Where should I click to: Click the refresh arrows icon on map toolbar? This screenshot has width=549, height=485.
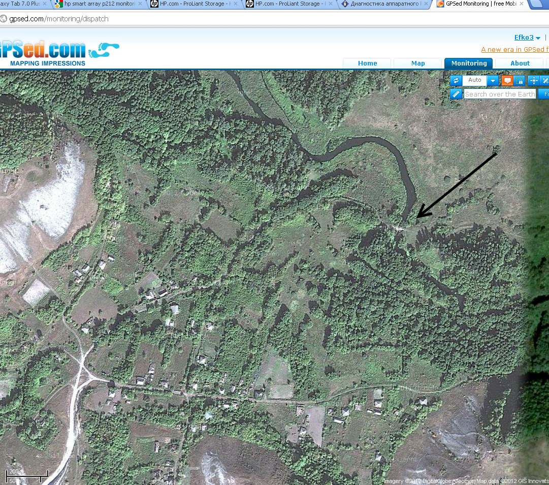click(x=456, y=81)
